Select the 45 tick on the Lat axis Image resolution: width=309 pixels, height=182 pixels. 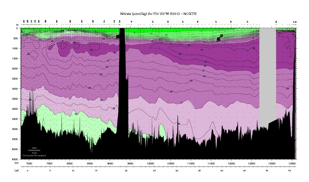[244, 171]
